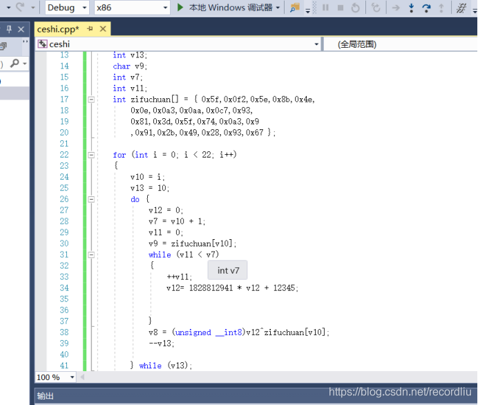Image resolution: width=478 pixels, height=405 pixels.
Task: Close the left side panel
Action: point(21,29)
